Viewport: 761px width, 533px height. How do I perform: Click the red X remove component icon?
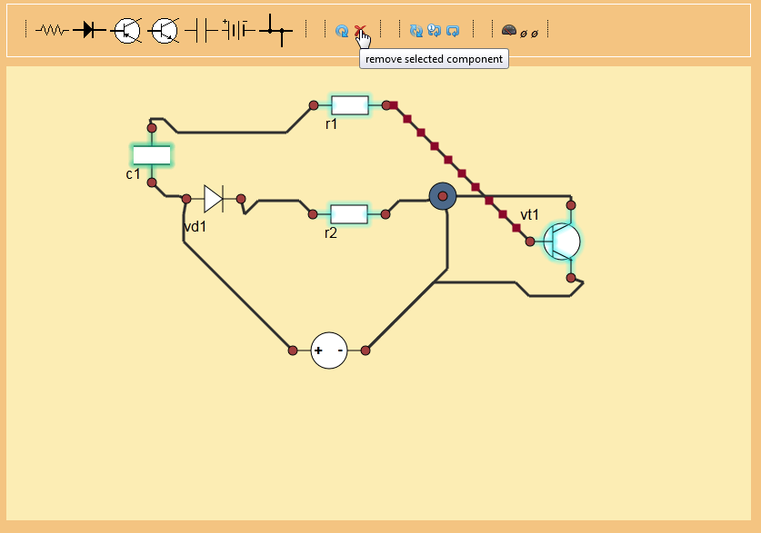[360, 31]
